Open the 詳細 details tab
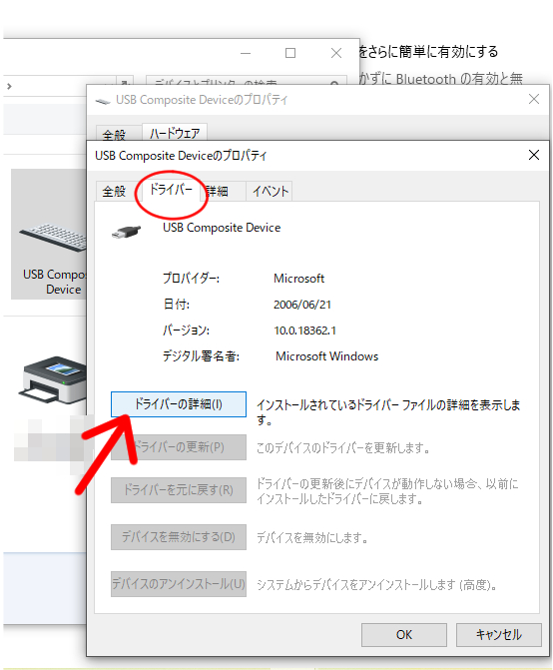The height and width of the screenshot is (670, 553). (x=217, y=191)
